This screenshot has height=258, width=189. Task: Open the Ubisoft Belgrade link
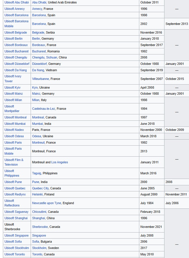pyautogui.click(x=16, y=32)
